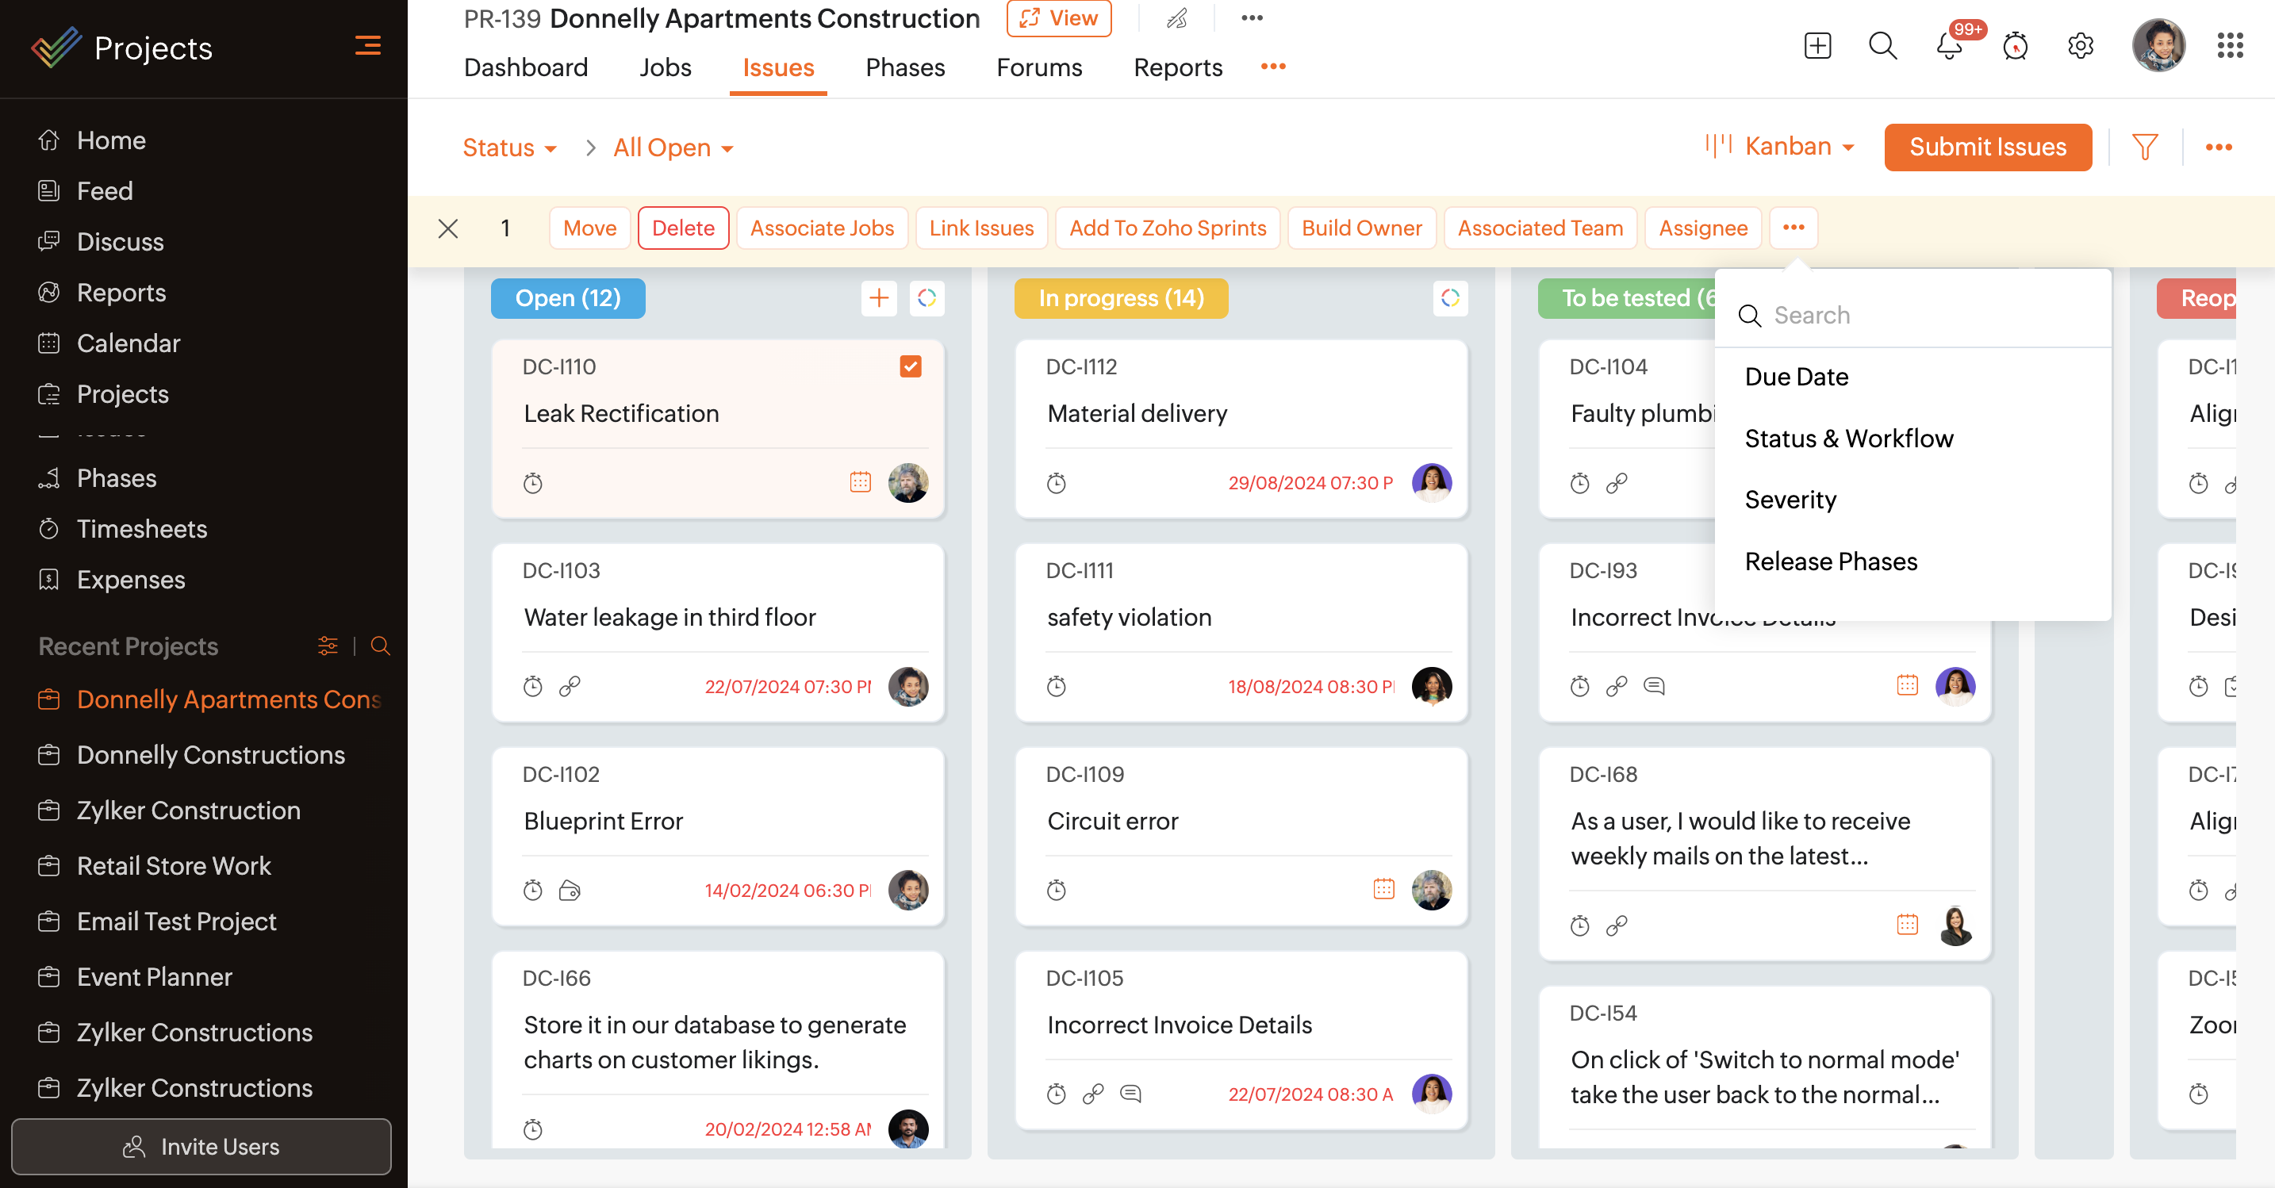Click the calendar icon on Circuit error card
The width and height of the screenshot is (2275, 1188).
1383,890
